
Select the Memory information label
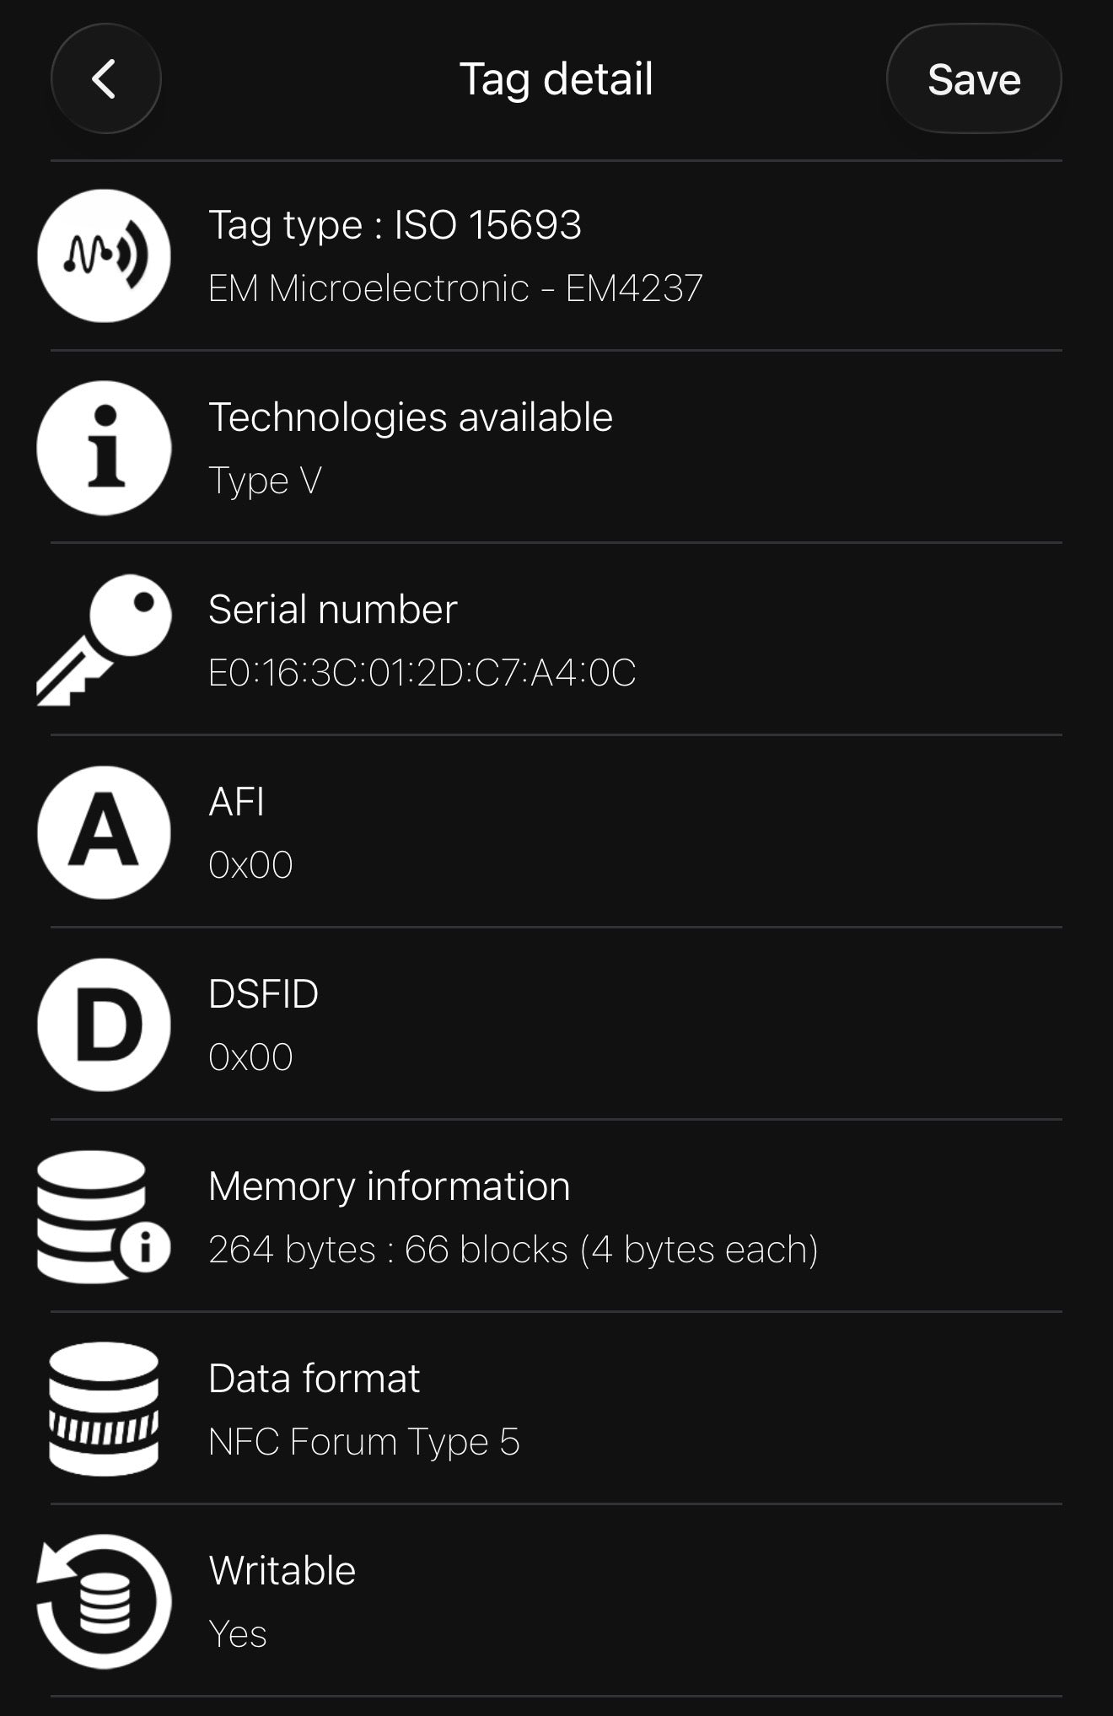(389, 1186)
